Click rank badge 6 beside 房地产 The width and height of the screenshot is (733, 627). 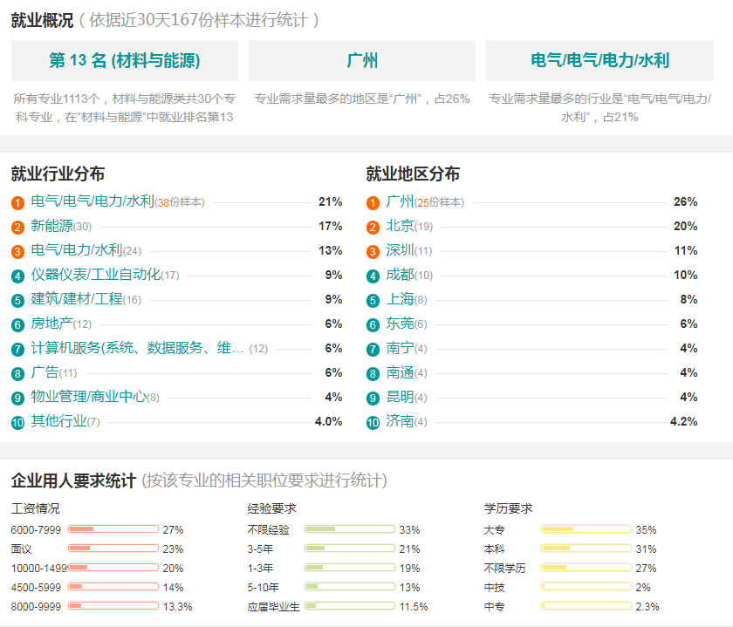[17, 324]
